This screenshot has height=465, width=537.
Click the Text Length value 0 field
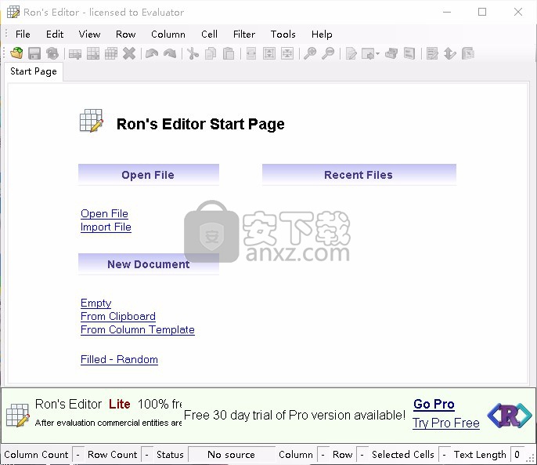point(518,455)
